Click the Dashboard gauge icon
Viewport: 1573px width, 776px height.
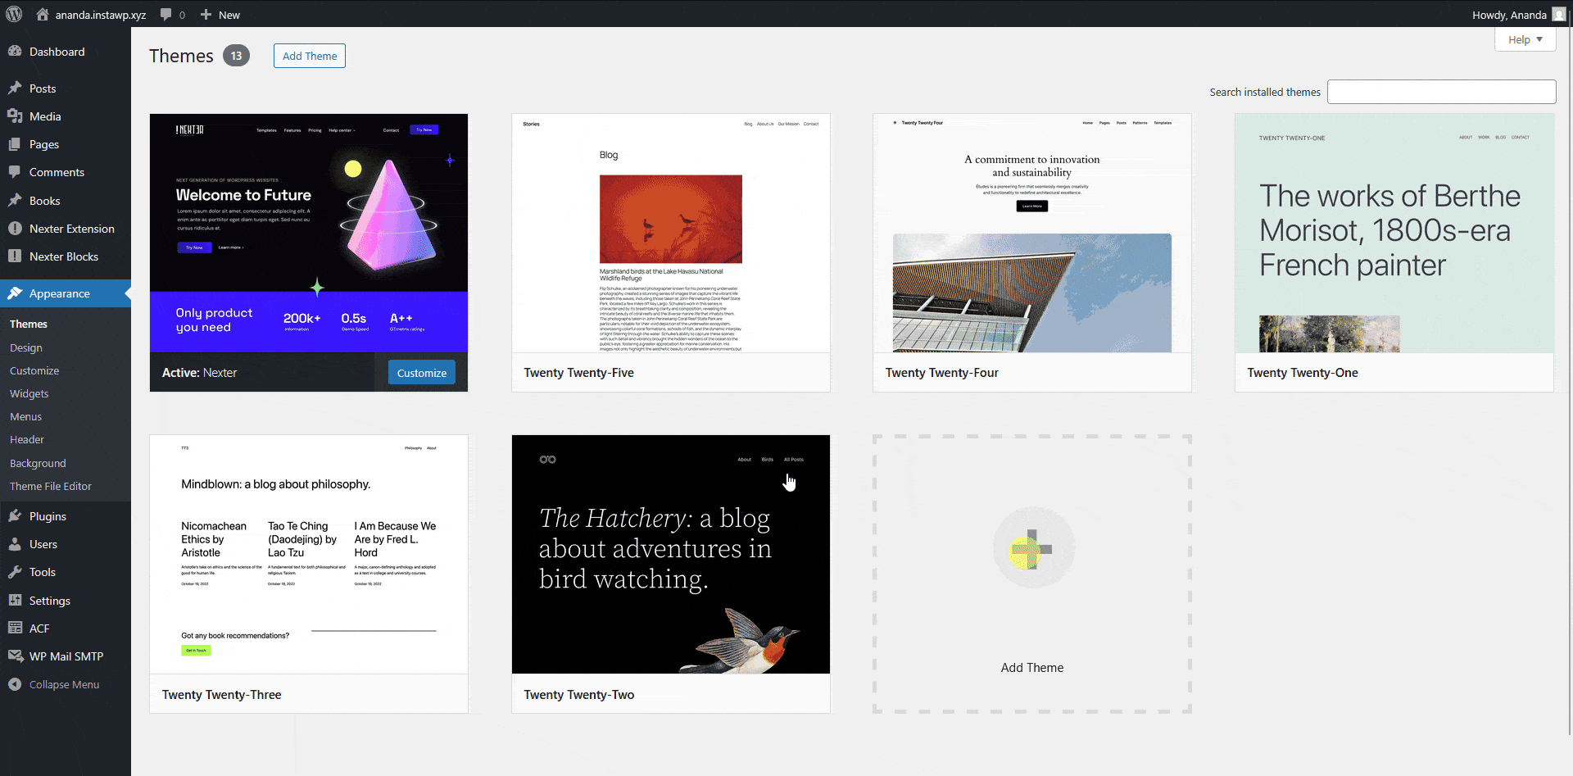(x=15, y=51)
